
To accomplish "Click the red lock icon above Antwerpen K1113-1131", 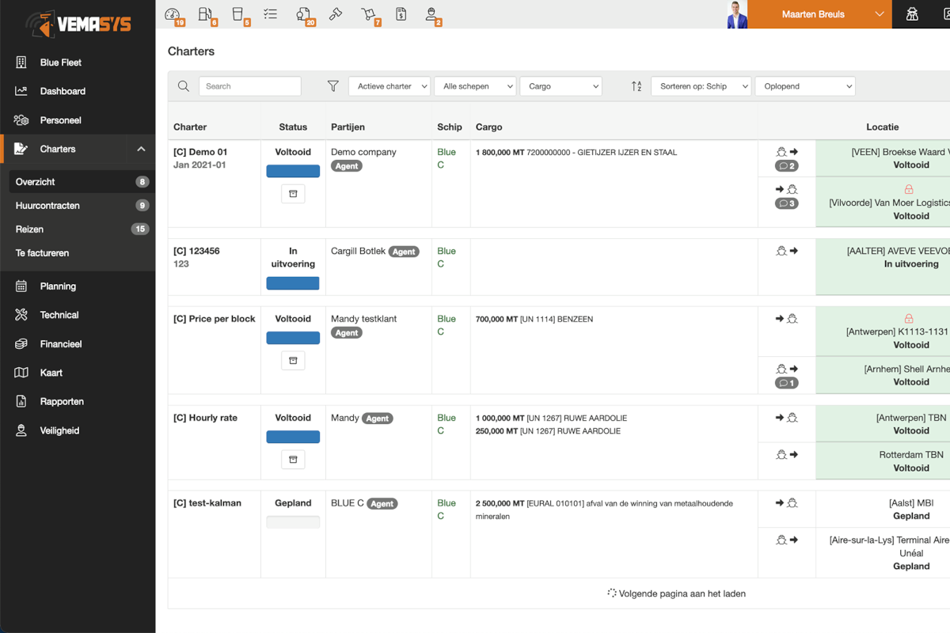I will tap(909, 318).
